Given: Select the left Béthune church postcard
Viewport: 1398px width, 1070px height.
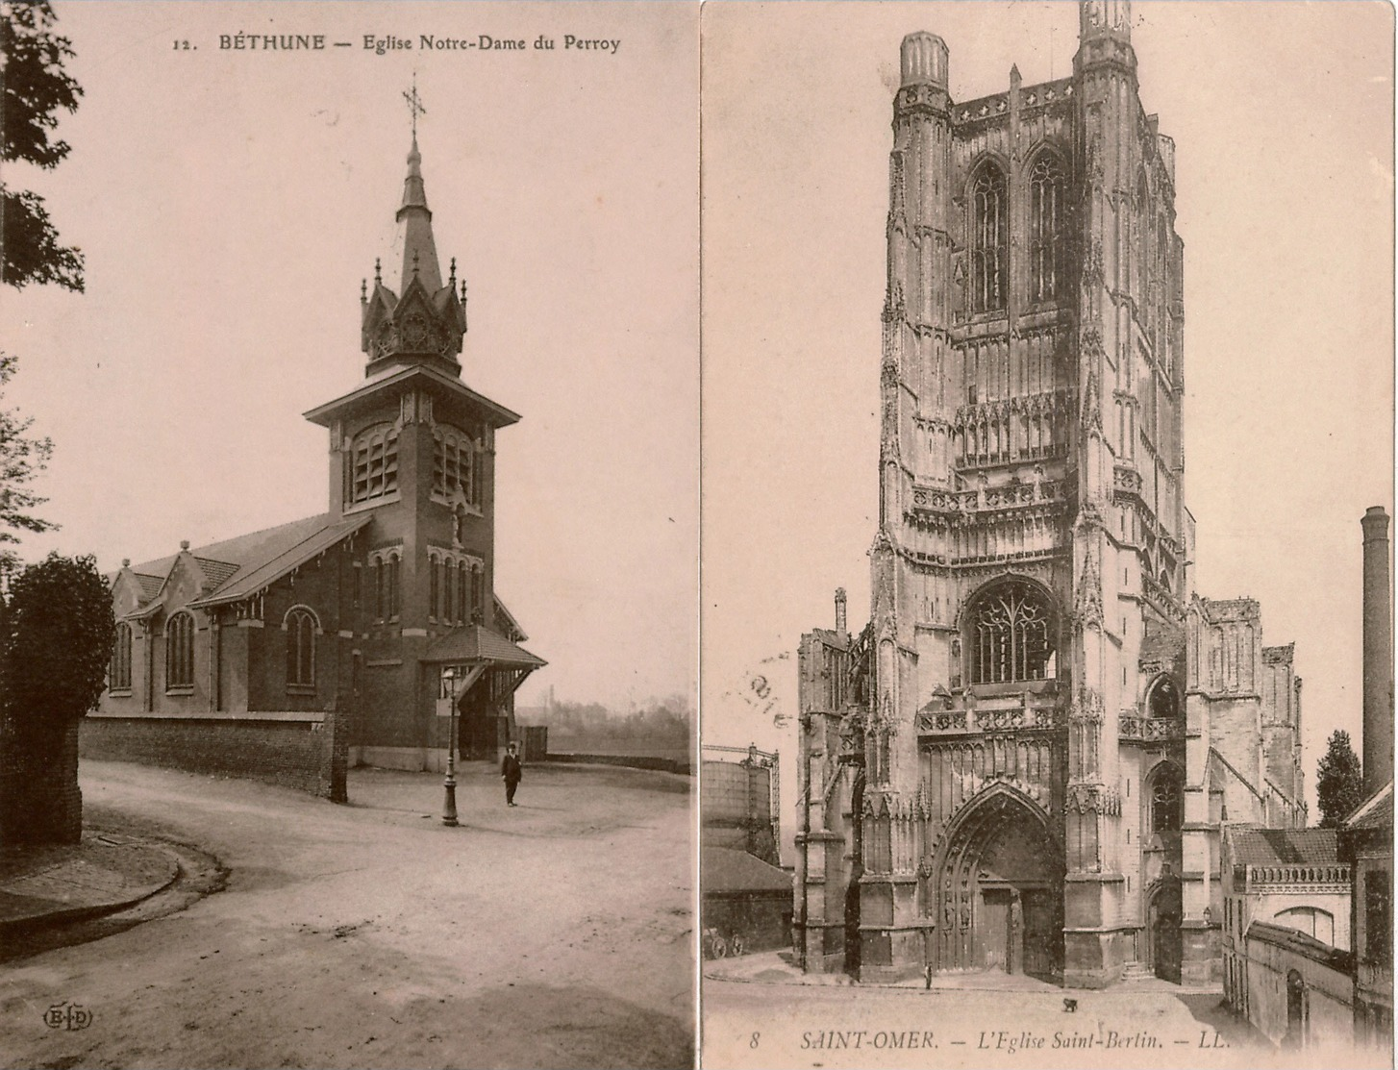Looking at the screenshot, I should point(347,535).
